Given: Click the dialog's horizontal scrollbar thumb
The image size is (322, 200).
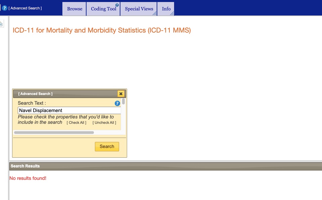Looking at the screenshot, I should (54, 133).
